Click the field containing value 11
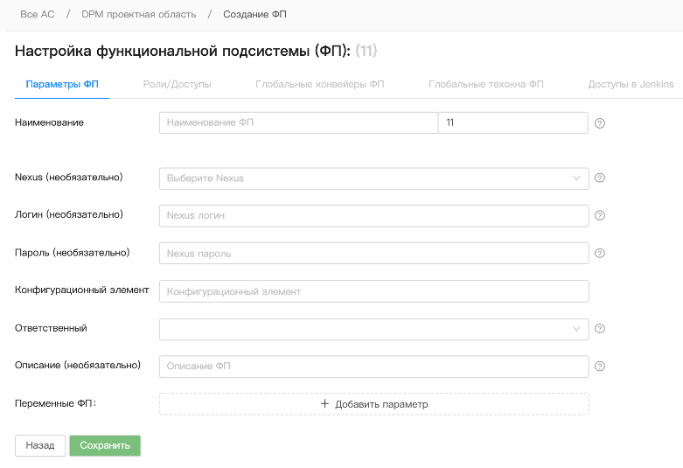This screenshot has width=683, height=468. 512,123
